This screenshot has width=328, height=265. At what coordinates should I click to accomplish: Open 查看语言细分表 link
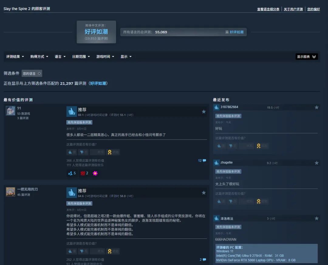[268, 9]
